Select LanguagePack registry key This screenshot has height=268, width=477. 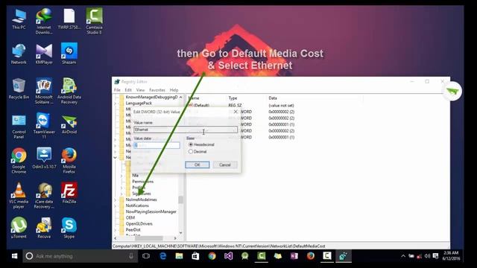139,103
